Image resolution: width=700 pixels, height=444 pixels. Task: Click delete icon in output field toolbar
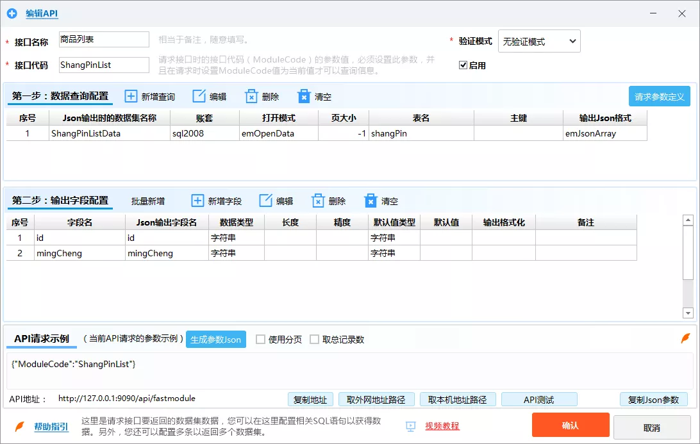click(318, 201)
